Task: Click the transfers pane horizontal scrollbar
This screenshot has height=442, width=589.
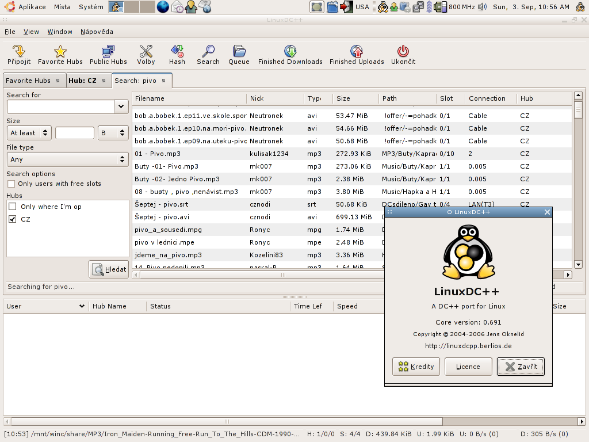Action: [x=226, y=421]
